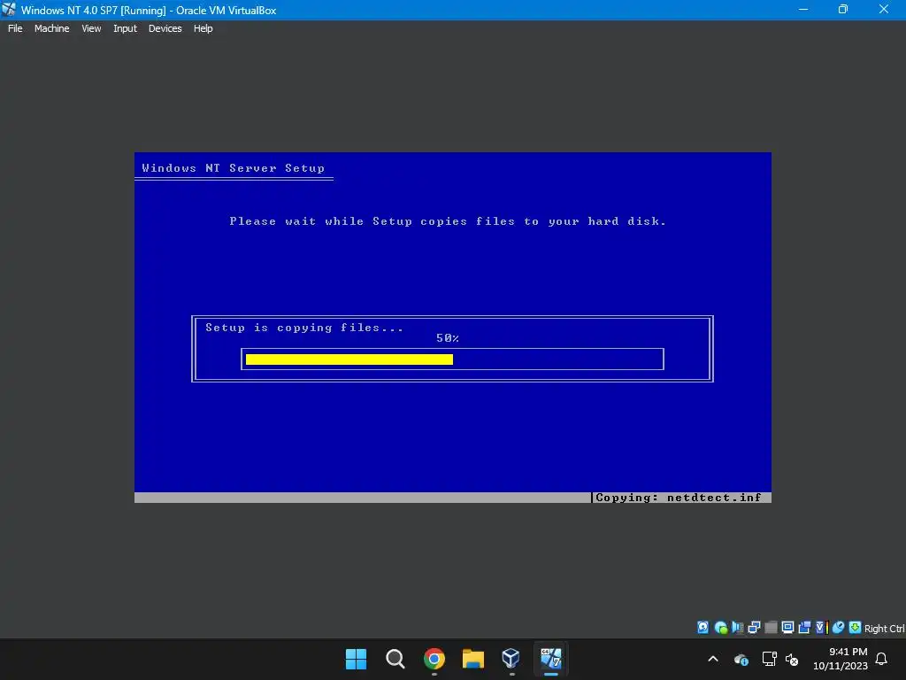The width and height of the screenshot is (906, 680).
Task: Click the 'Copying: netdtect.inf' status text
Action: (x=679, y=498)
